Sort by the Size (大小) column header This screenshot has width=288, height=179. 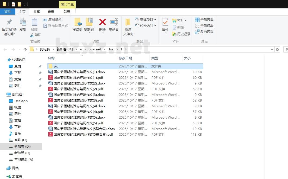pos(187,58)
